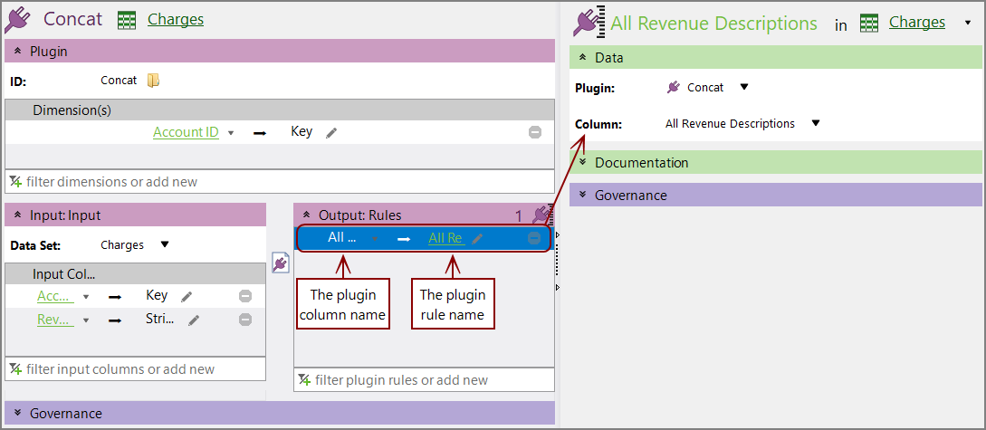Image resolution: width=986 pixels, height=430 pixels.
Task: Remove the Rev... input column row
Action: (245, 320)
